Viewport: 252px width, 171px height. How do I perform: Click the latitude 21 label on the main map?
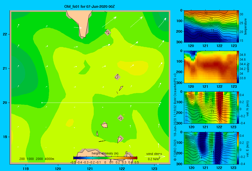5,68
